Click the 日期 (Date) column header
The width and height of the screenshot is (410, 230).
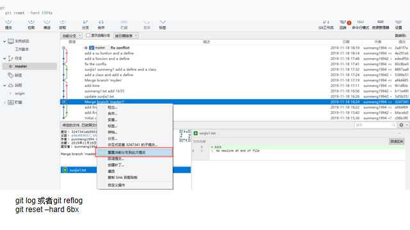346,42
